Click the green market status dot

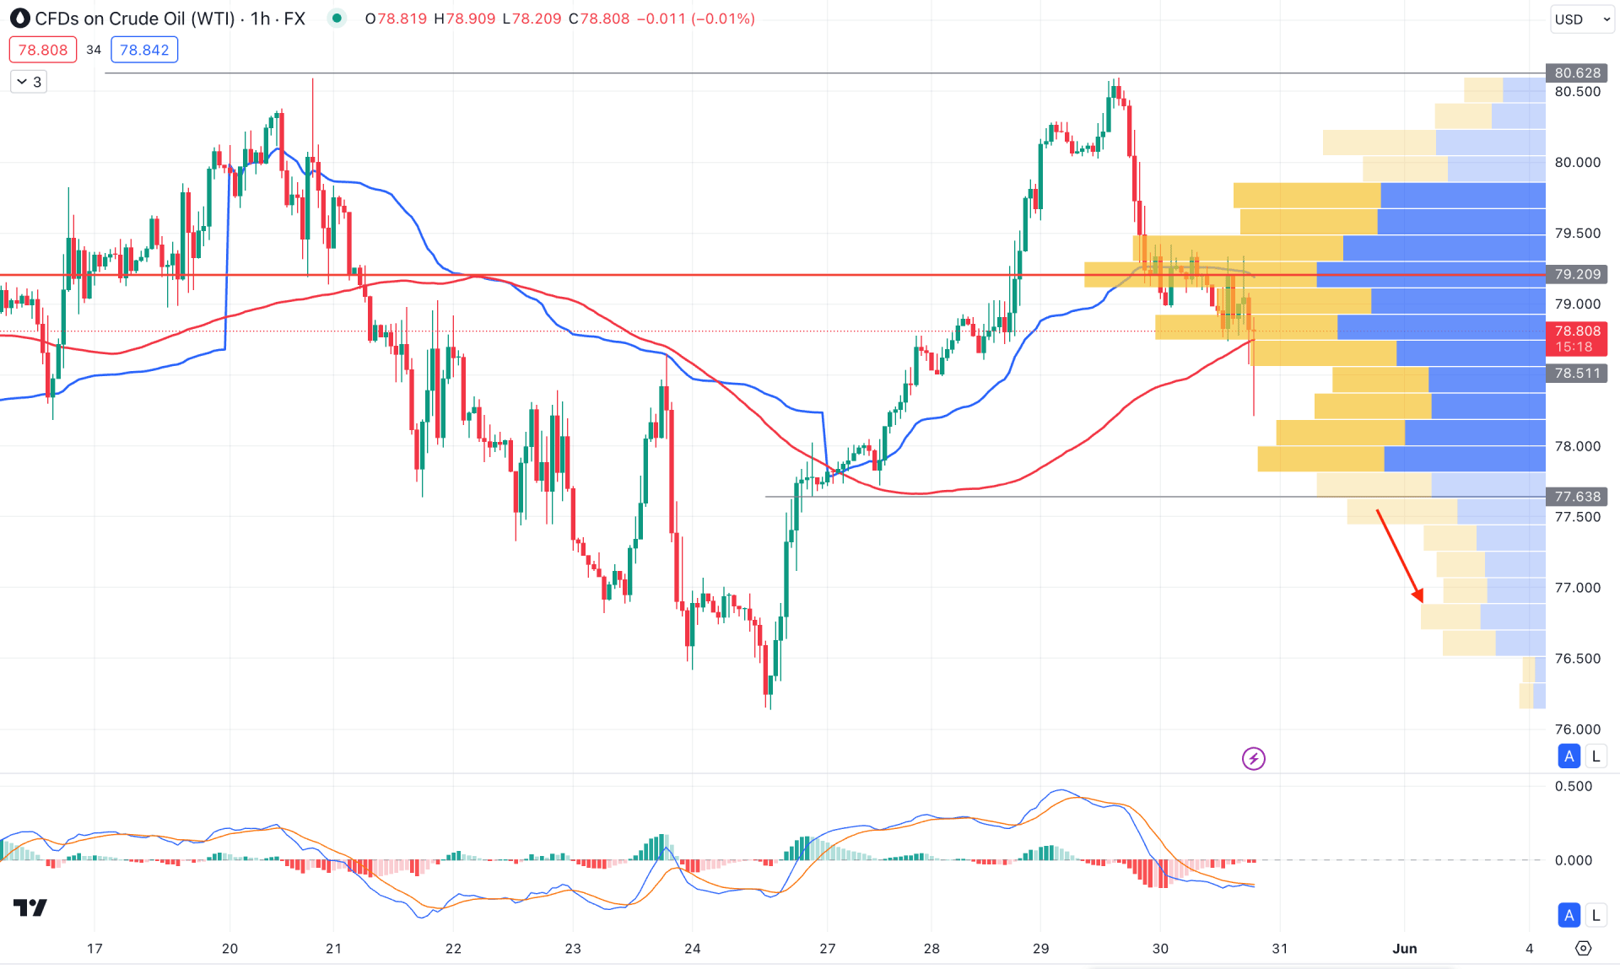(337, 18)
